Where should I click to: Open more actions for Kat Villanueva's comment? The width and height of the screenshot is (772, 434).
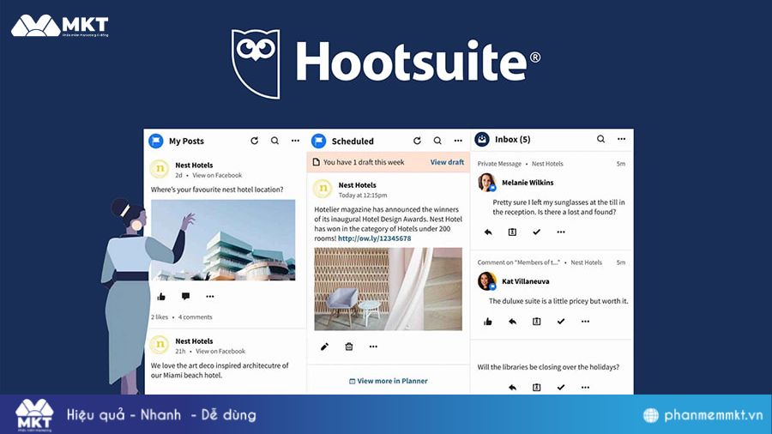pos(585,322)
